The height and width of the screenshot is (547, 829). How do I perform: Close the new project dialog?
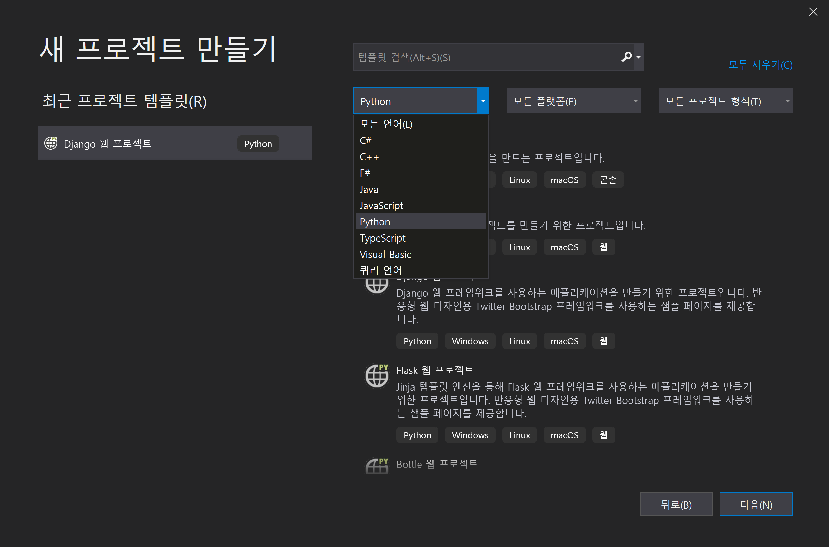[813, 12]
